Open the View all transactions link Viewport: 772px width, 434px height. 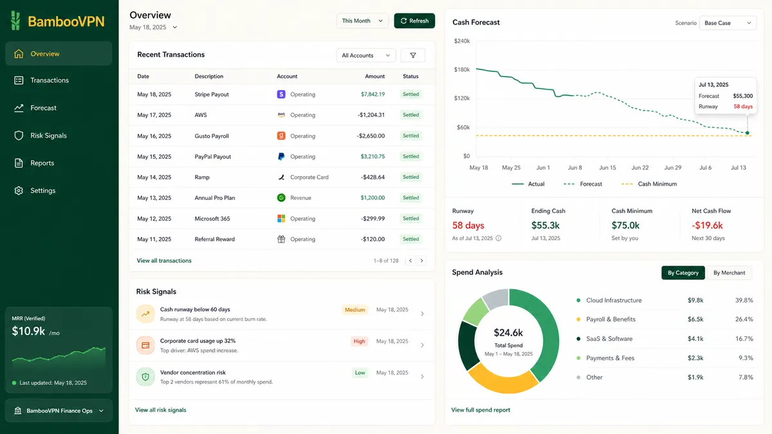[x=164, y=260]
